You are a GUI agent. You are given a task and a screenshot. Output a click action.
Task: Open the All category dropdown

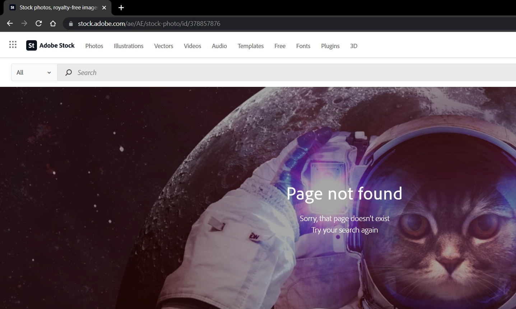pyautogui.click(x=34, y=72)
